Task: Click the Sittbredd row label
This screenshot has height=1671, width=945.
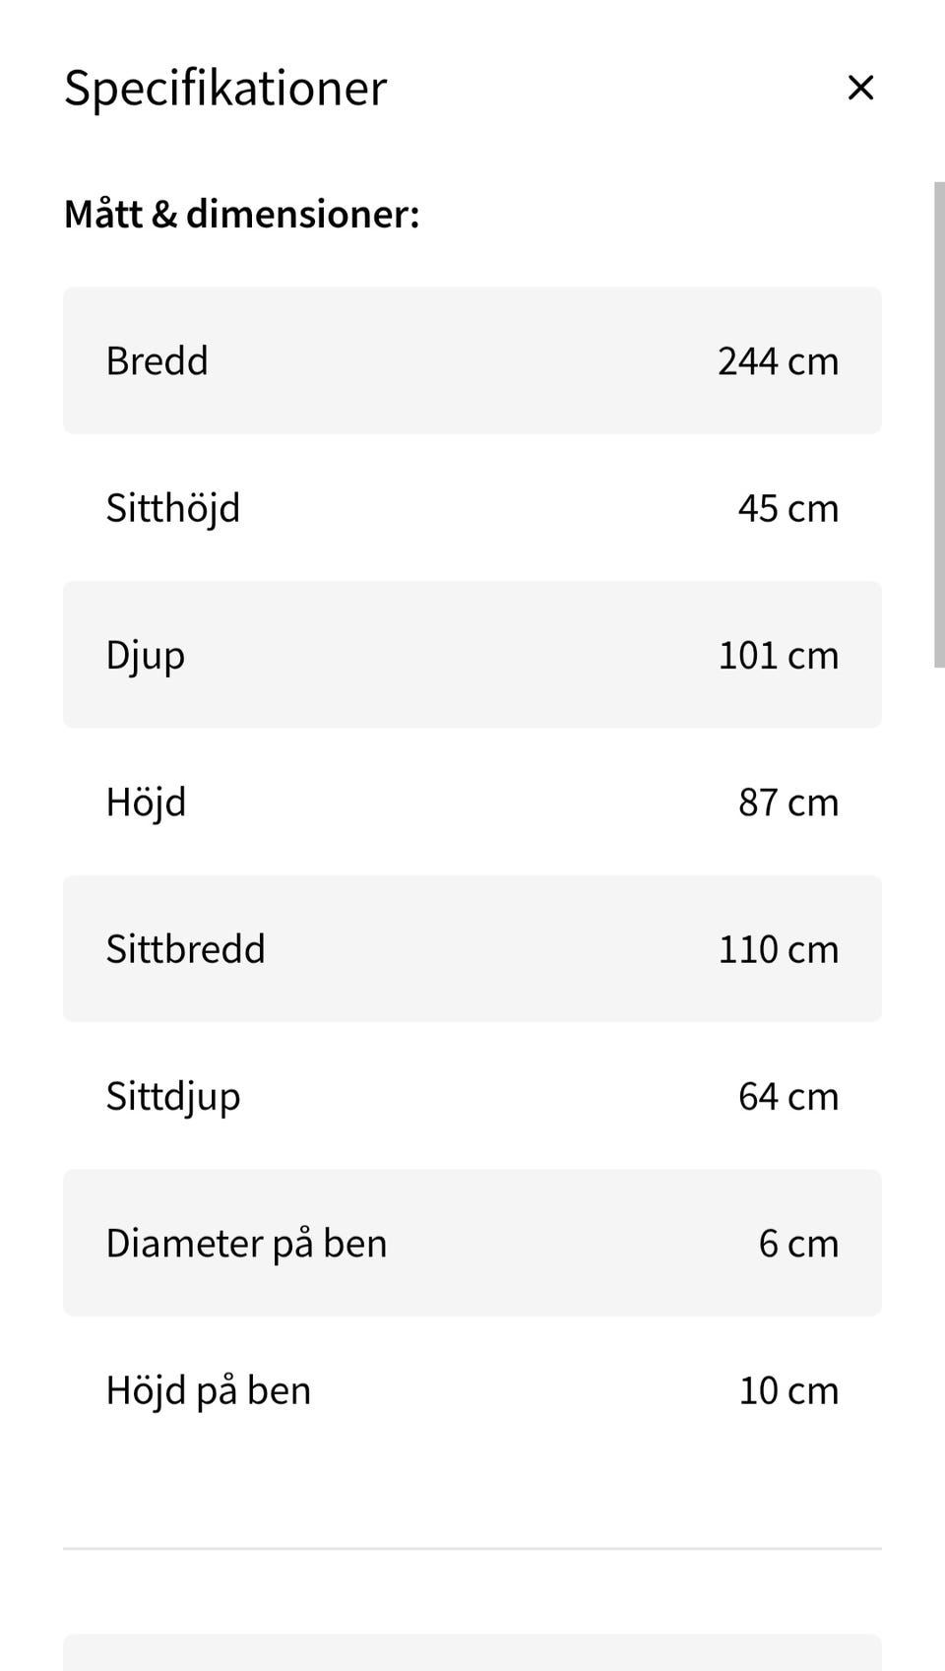Action: (x=186, y=949)
